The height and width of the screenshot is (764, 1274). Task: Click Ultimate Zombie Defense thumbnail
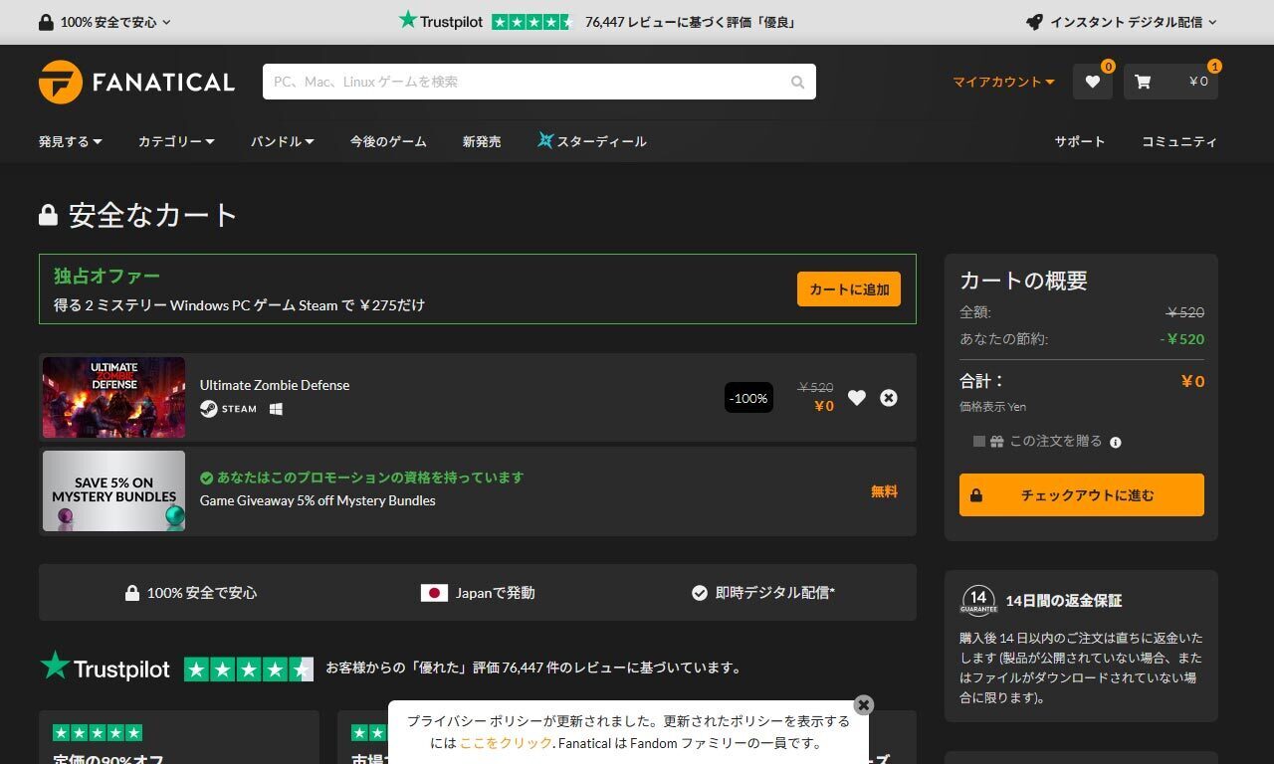coord(113,398)
